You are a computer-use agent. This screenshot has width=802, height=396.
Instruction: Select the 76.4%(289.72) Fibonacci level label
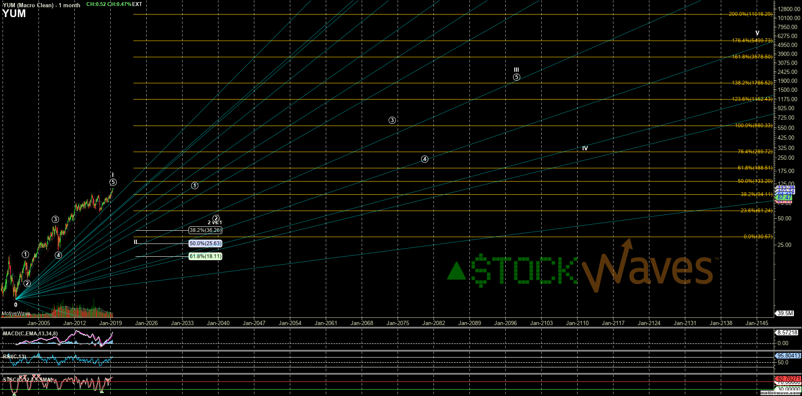click(755, 152)
